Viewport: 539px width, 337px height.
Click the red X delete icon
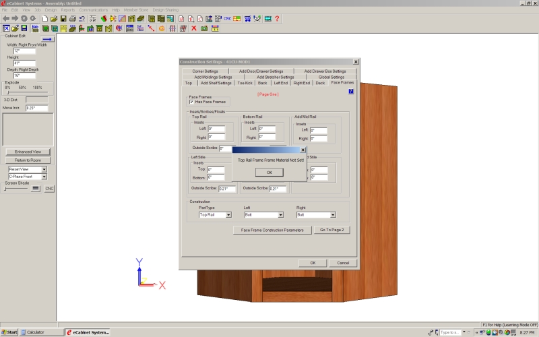[194, 28]
